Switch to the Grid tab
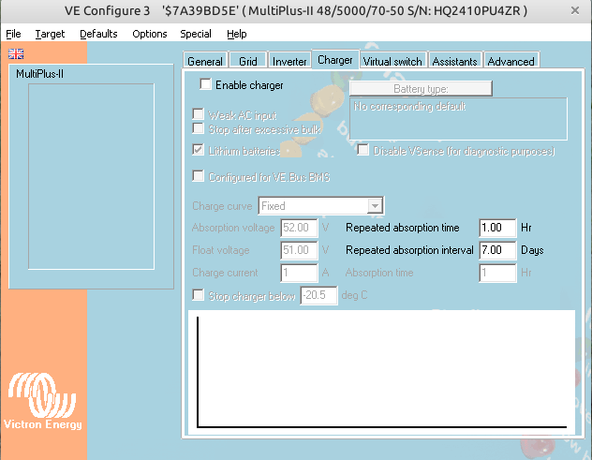 247,61
